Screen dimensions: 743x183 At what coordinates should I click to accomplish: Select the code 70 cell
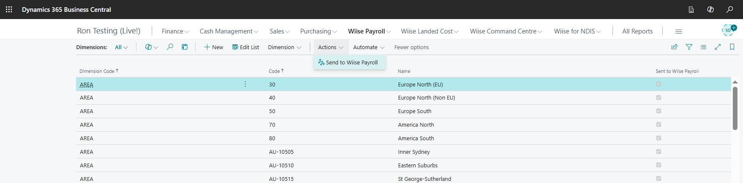(x=272, y=125)
